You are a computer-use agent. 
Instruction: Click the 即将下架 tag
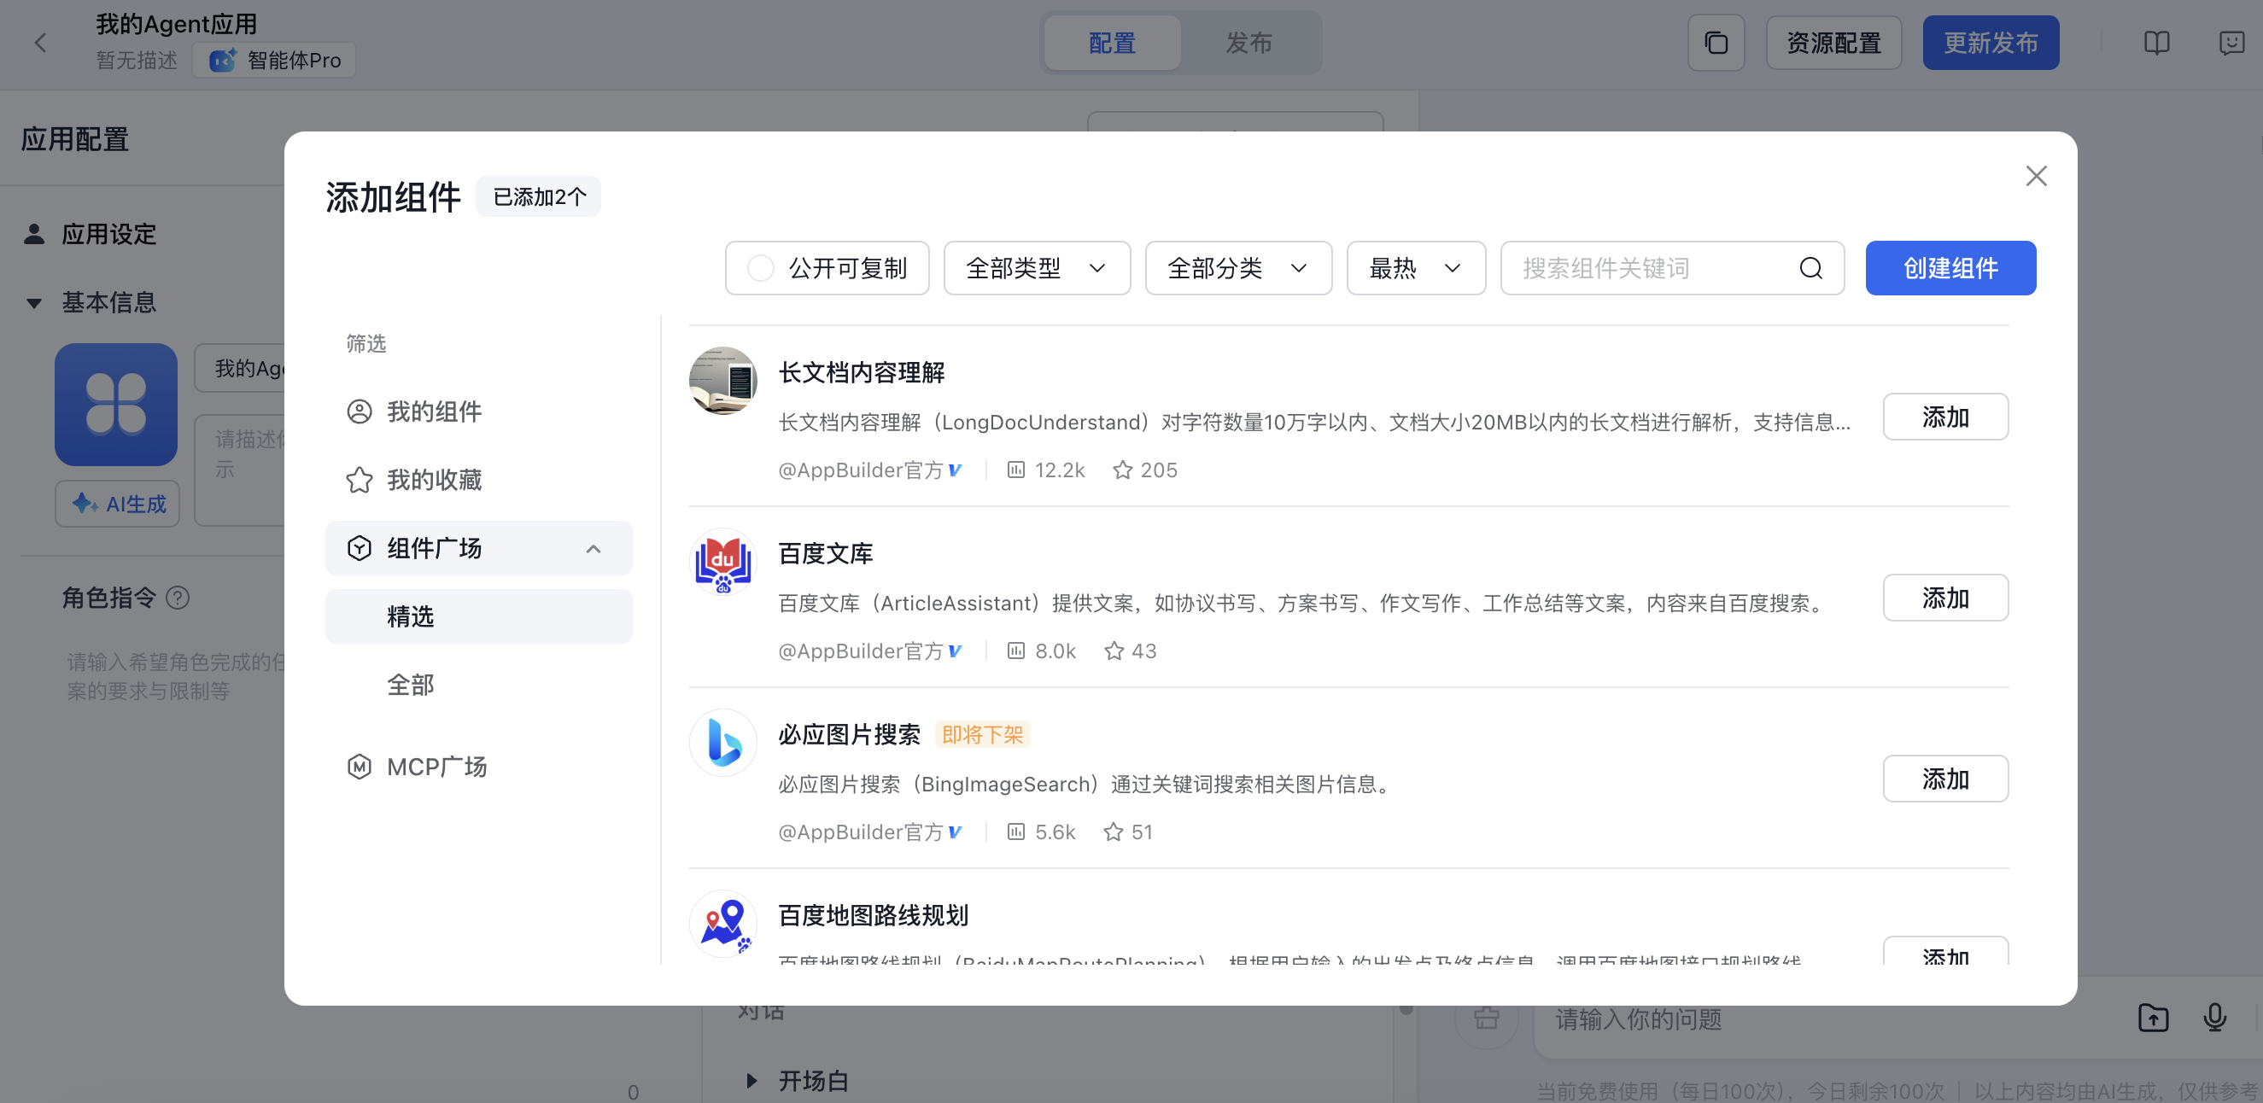[x=982, y=734]
